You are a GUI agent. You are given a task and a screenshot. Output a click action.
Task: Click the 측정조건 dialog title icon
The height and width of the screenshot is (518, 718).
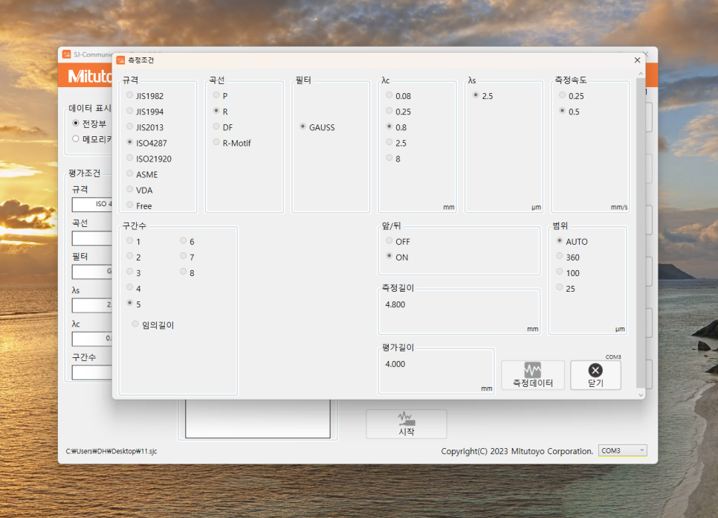click(120, 60)
